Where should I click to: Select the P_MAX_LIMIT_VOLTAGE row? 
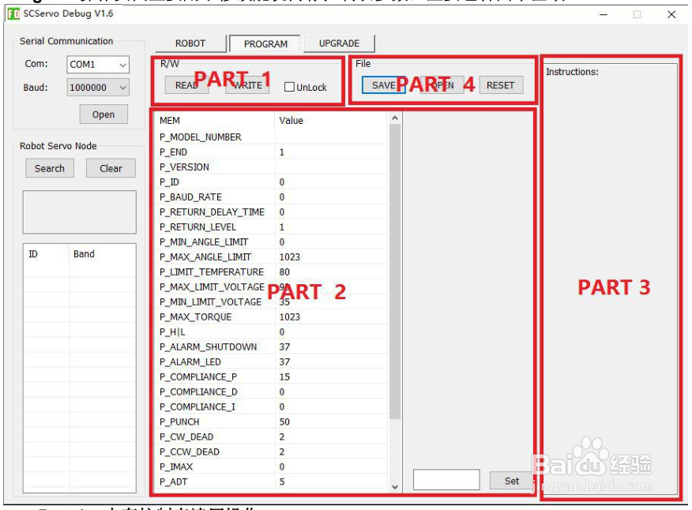click(x=273, y=287)
